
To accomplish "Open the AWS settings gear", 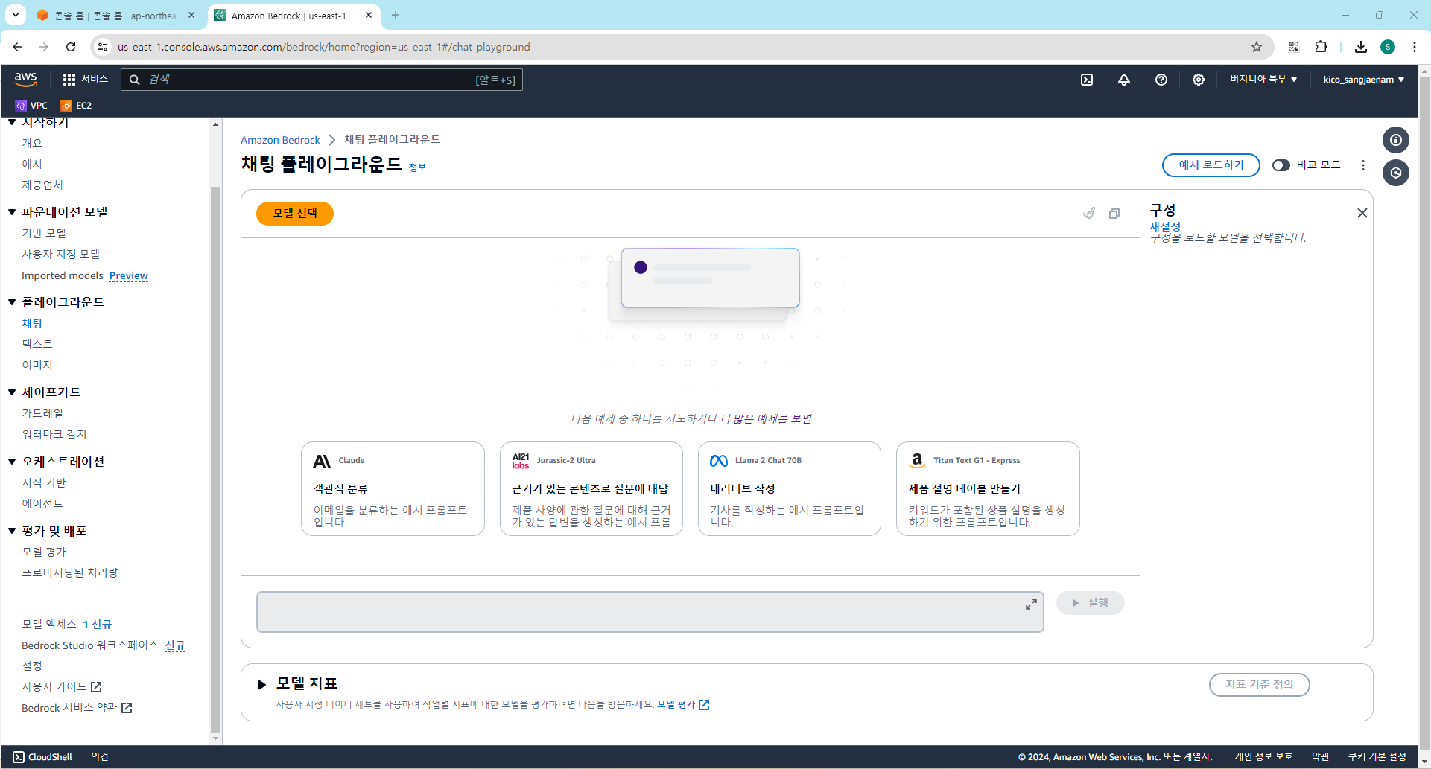I will (x=1198, y=80).
